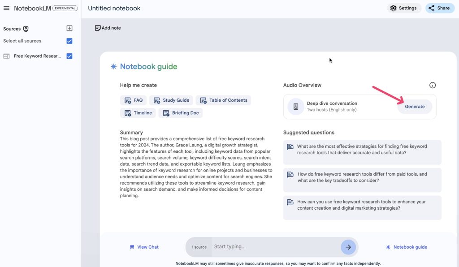Image resolution: width=459 pixels, height=267 pixels.
Task: Click the speaker icon in Deep dive conversation
Action: coord(296,107)
